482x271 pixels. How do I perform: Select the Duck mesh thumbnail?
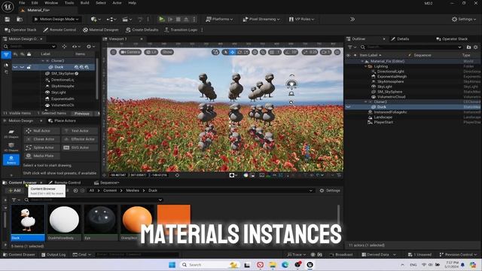coord(28,223)
